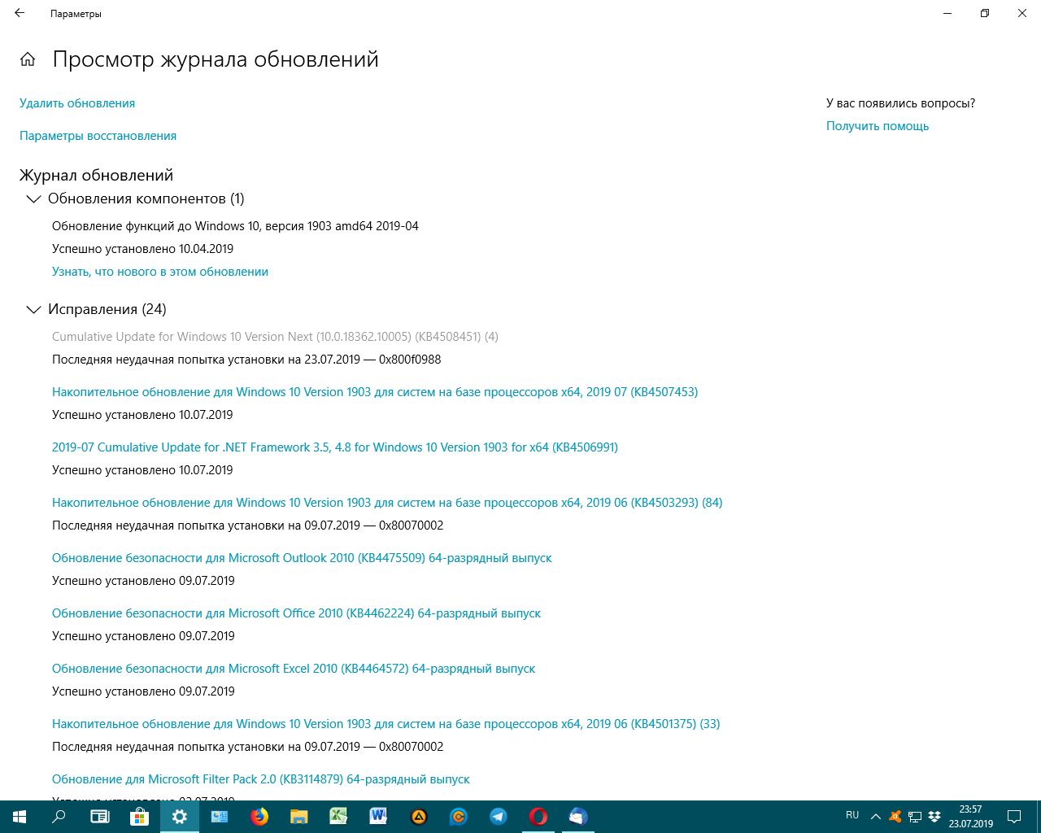Image resolution: width=1041 pixels, height=833 pixels.
Task: Open Firefox from the taskbar
Action: [259, 817]
